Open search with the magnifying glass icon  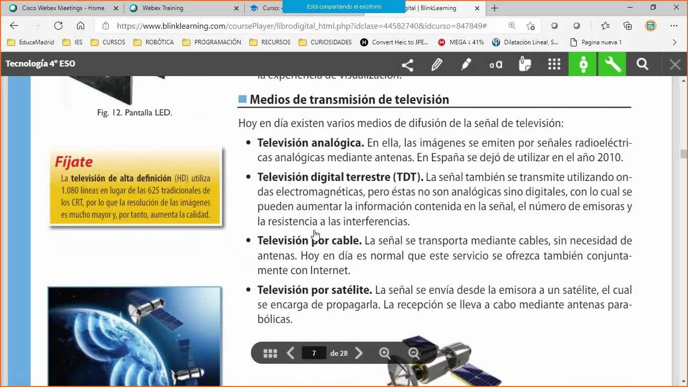(642, 64)
